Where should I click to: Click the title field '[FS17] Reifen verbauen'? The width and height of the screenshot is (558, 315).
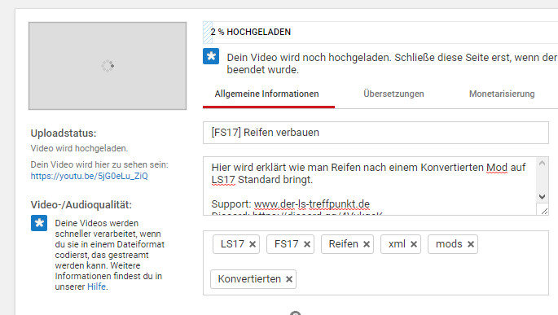pos(376,133)
